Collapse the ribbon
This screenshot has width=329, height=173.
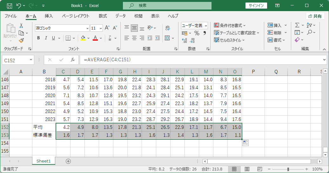click(324, 49)
